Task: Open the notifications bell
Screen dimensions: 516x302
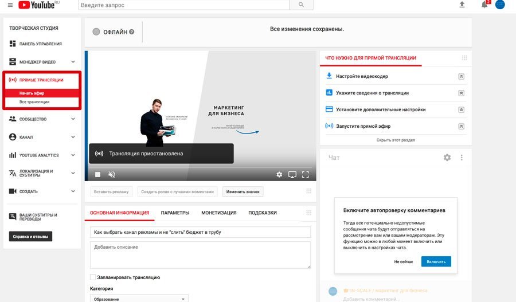Action: [484, 5]
